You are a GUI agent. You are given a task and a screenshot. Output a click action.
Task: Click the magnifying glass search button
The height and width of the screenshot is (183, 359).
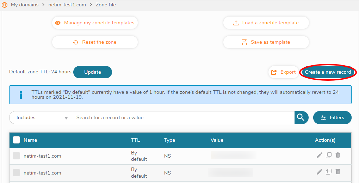301,117
